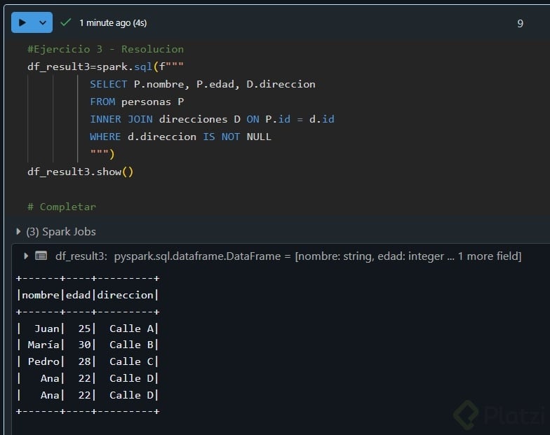Click the '(3) Spark Jobs' label
This screenshot has height=435, width=550.
[61, 231]
